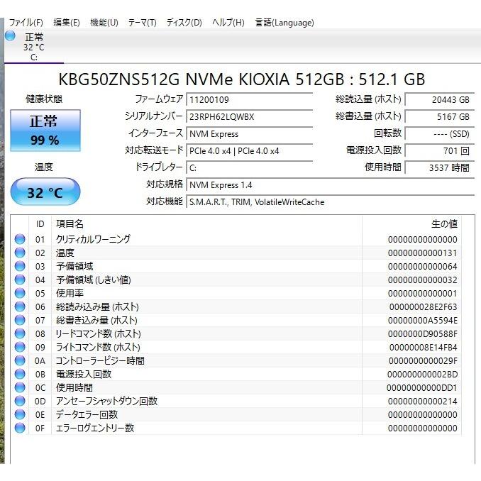Click status icon of row 04 予備領域 (しきい値)
Viewport: 481px width, 481px height.
[x=20, y=280]
